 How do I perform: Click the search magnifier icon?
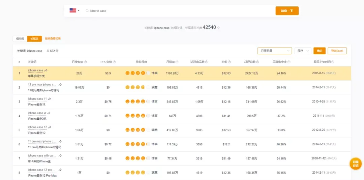(x=87, y=11)
